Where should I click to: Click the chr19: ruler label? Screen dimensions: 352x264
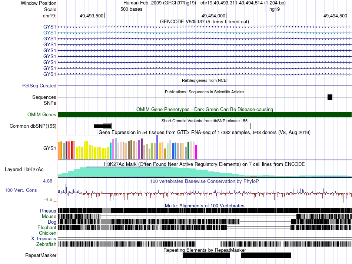50,16
